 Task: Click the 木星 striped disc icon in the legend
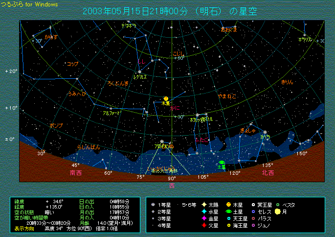(x=228, y=205)
